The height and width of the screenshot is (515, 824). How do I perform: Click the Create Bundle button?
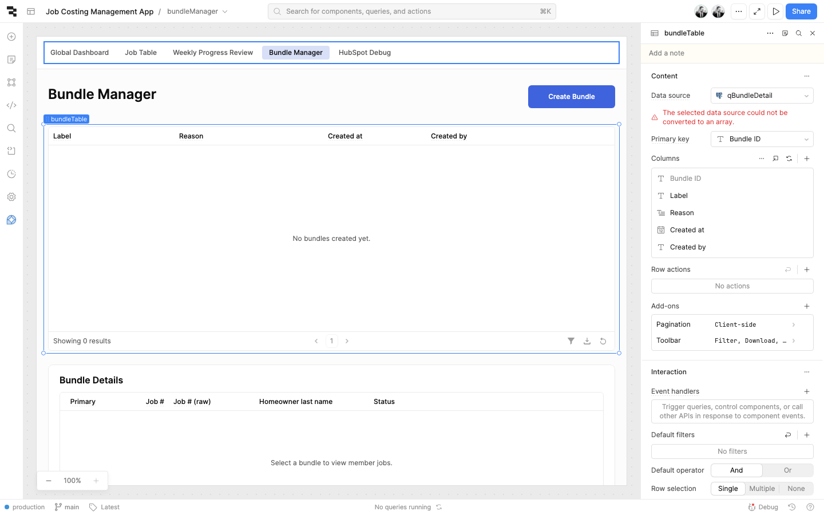click(x=571, y=97)
